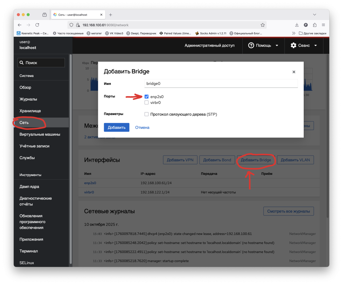The width and height of the screenshot is (343, 285).
Task: Expand the browser tab list chevron
Action: tap(315, 15)
